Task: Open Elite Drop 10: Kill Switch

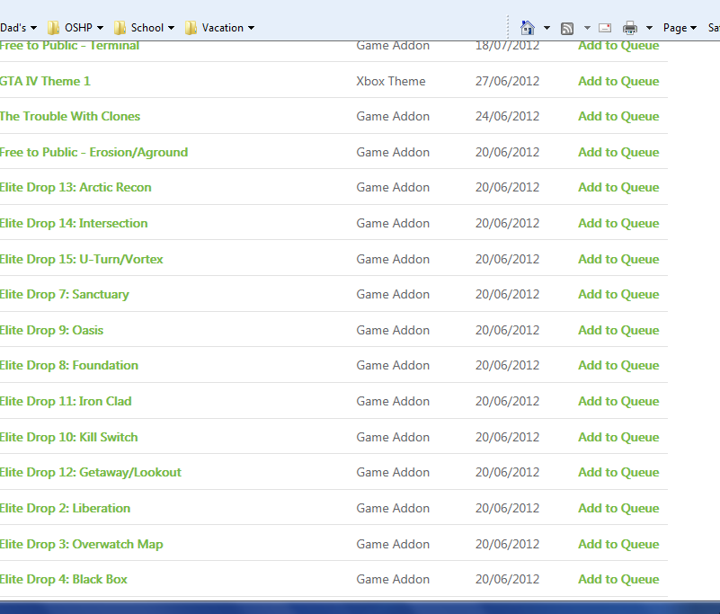Action: click(69, 437)
